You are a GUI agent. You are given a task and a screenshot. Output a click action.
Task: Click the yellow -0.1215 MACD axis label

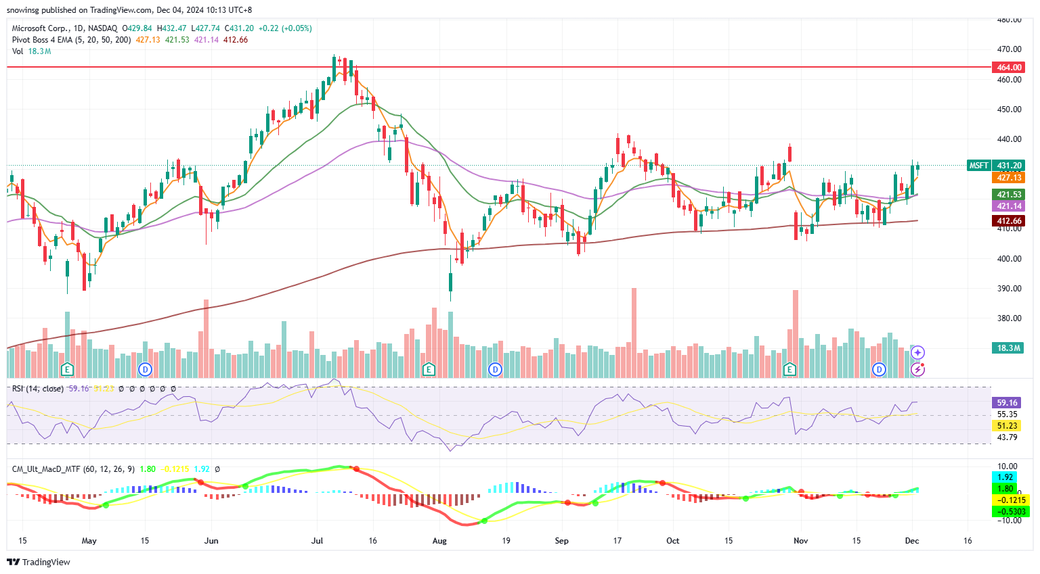pyautogui.click(x=1011, y=500)
